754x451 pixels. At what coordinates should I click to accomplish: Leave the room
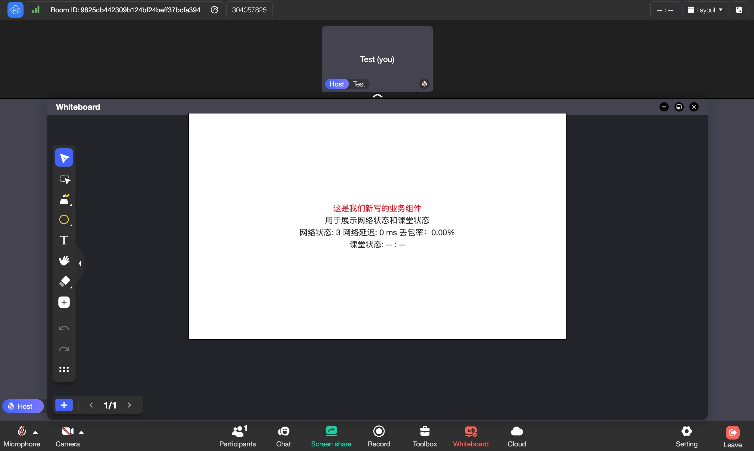[732, 437]
